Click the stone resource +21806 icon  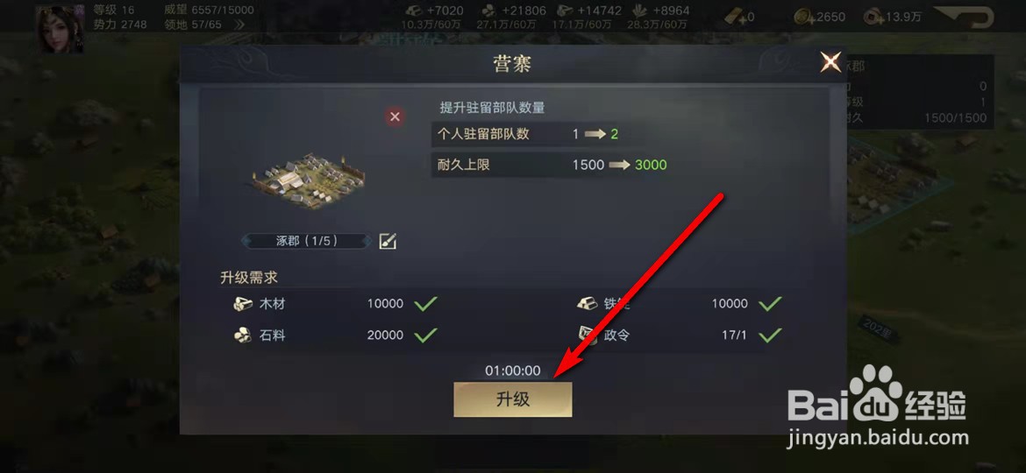tap(488, 11)
